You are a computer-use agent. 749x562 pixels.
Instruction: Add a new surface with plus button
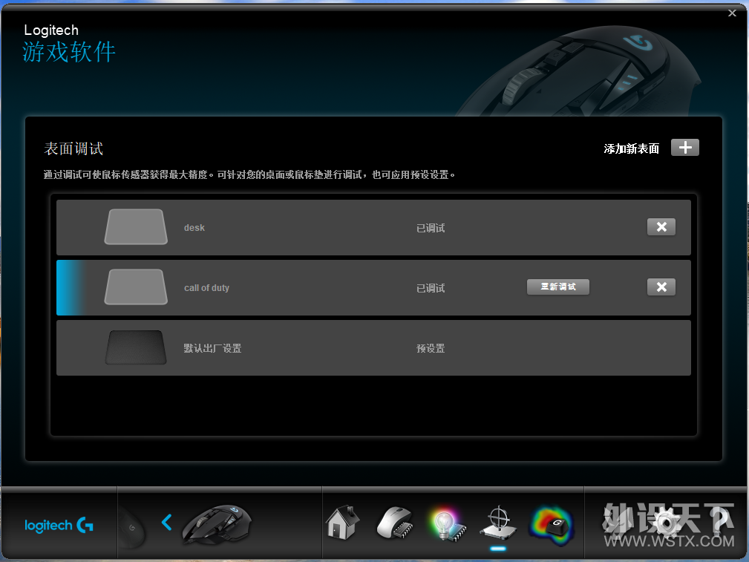[685, 148]
